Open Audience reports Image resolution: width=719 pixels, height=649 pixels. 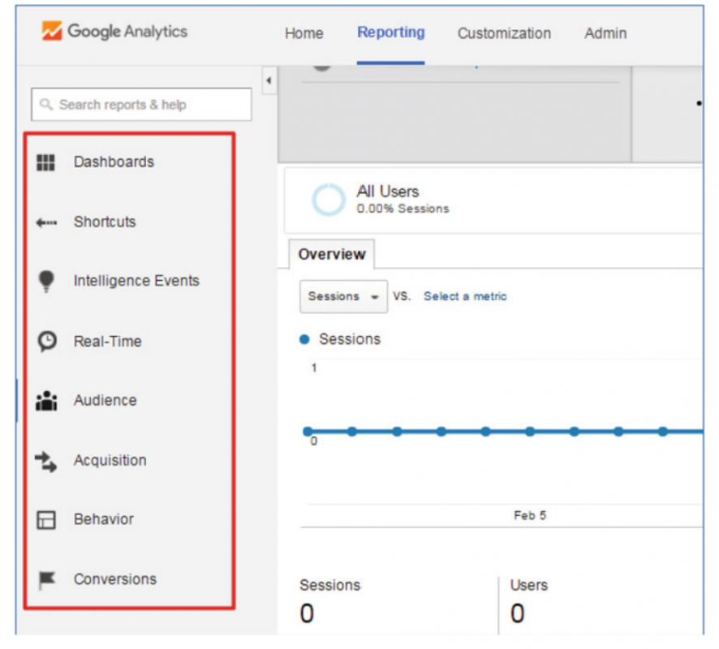[x=105, y=401]
